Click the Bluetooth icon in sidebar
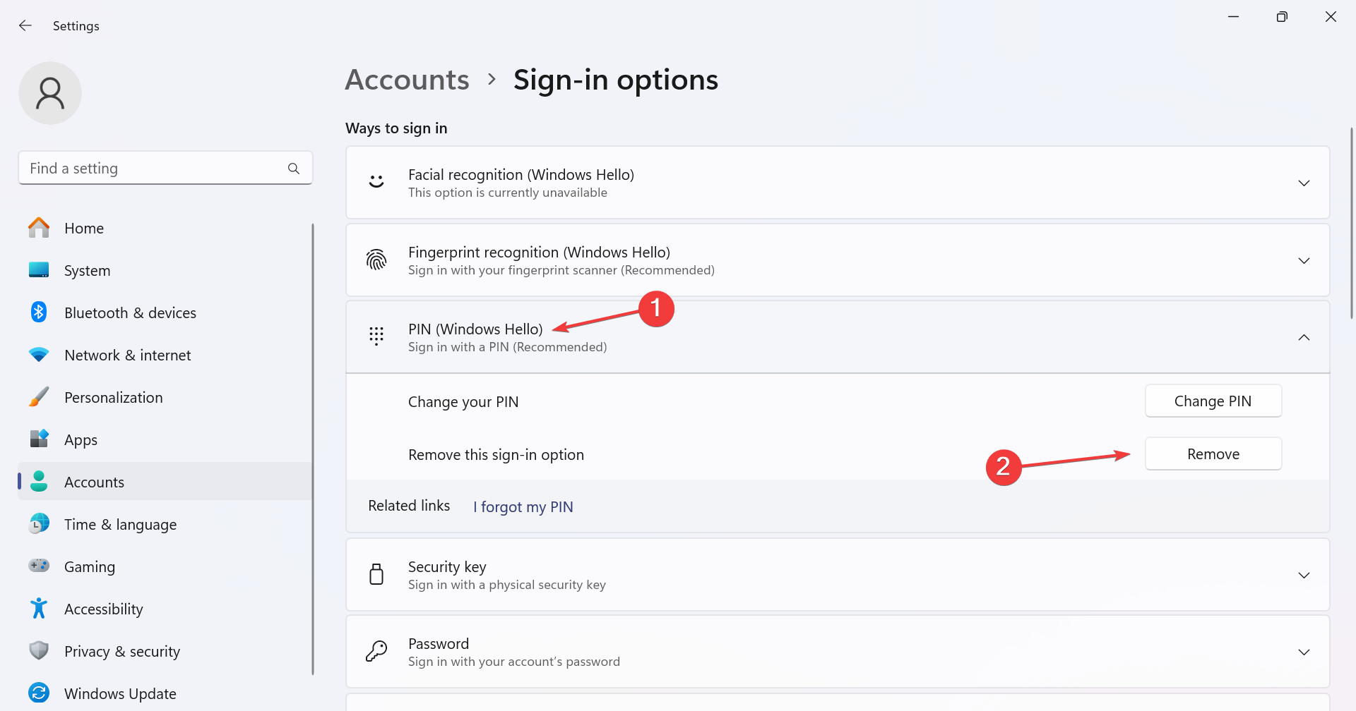This screenshot has height=711, width=1356. 39,312
